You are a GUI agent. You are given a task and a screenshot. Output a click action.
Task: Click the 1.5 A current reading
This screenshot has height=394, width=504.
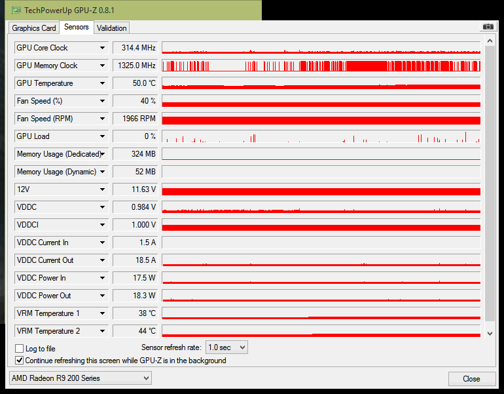(135, 243)
